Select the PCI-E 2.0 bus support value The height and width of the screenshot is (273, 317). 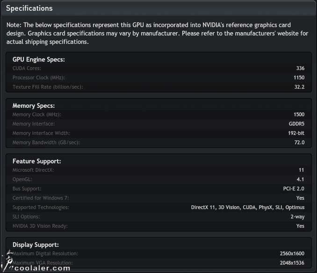pyautogui.click(x=294, y=189)
